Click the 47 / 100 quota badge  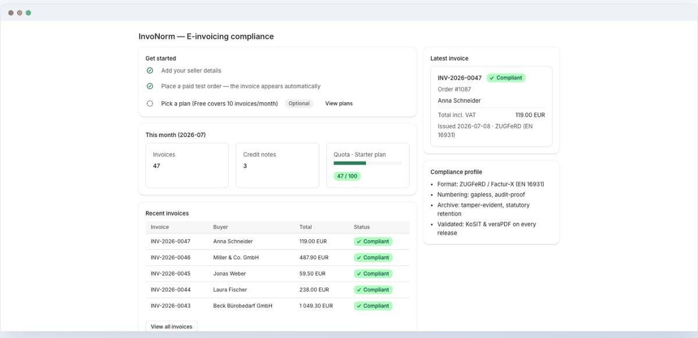coord(347,176)
